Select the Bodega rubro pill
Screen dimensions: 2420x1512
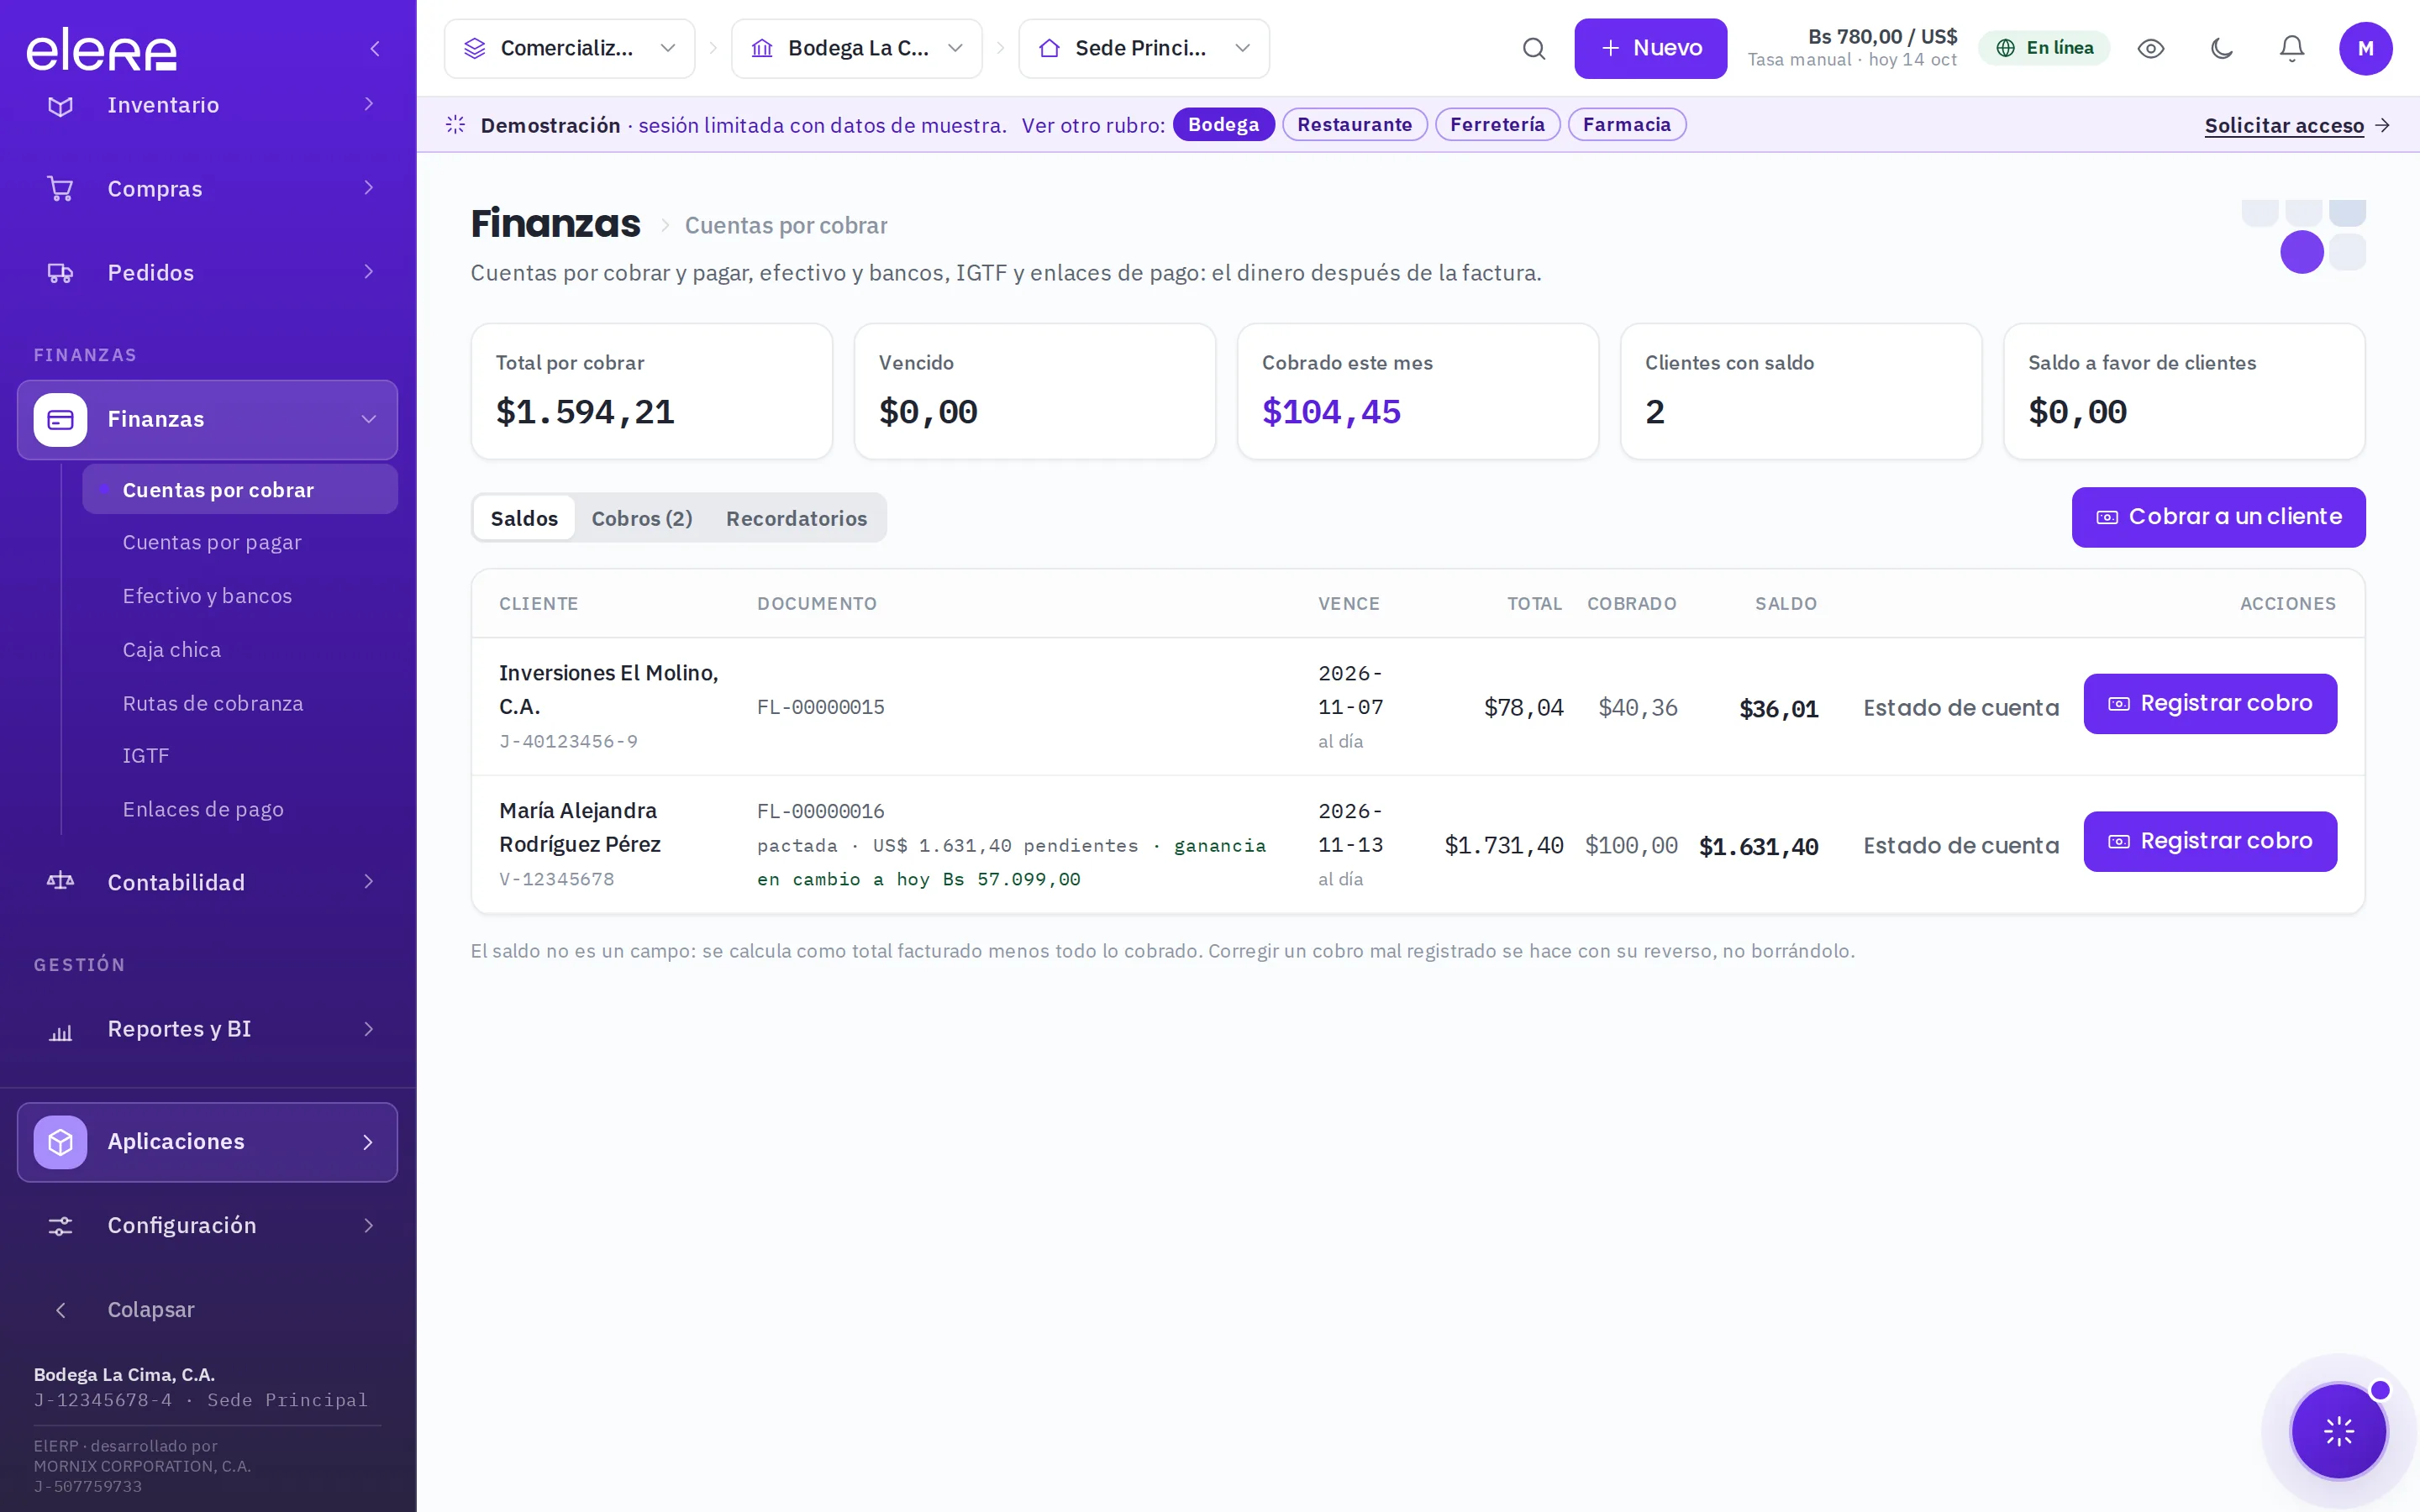pyautogui.click(x=1223, y=124)
